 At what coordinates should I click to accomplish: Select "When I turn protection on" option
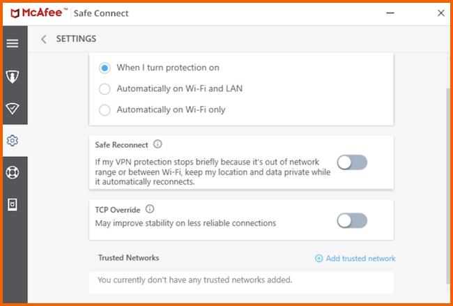point(105,68)
